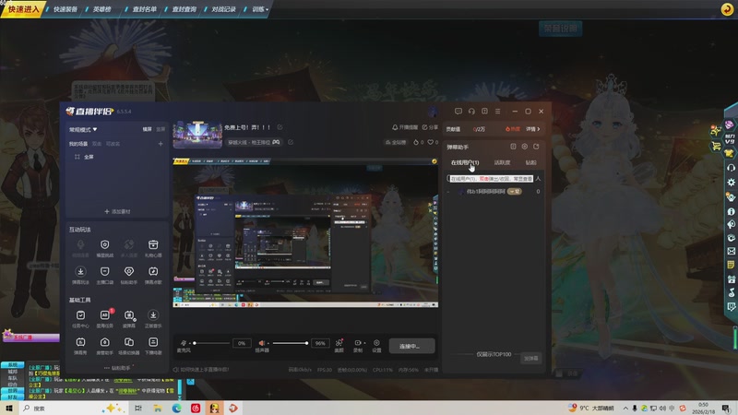This screenshot has height=415, width=738.
Task: Open 弹幕点歌 song request icon
Action: (x=153, y=275)
